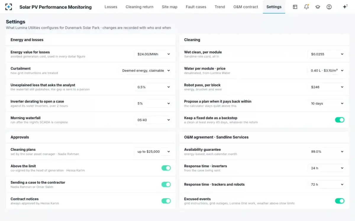
Task: Switch to the Trend tab
Action: coord(220,7)
